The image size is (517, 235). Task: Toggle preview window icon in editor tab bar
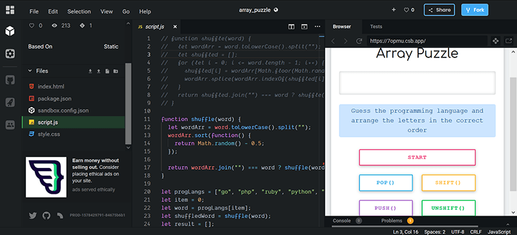point(304,26)
